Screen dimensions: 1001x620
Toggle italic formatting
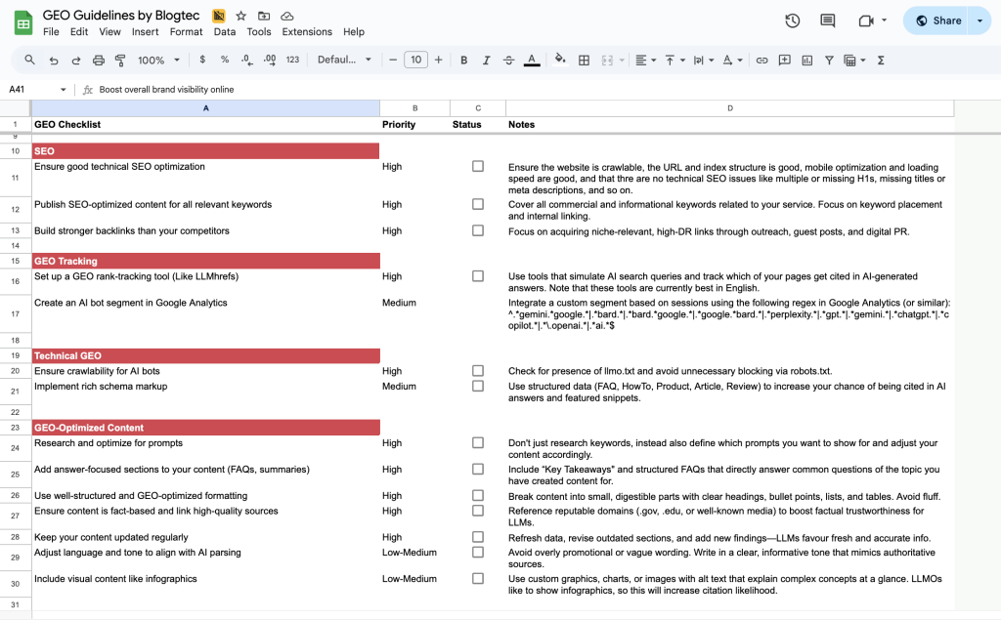point(487,60)
